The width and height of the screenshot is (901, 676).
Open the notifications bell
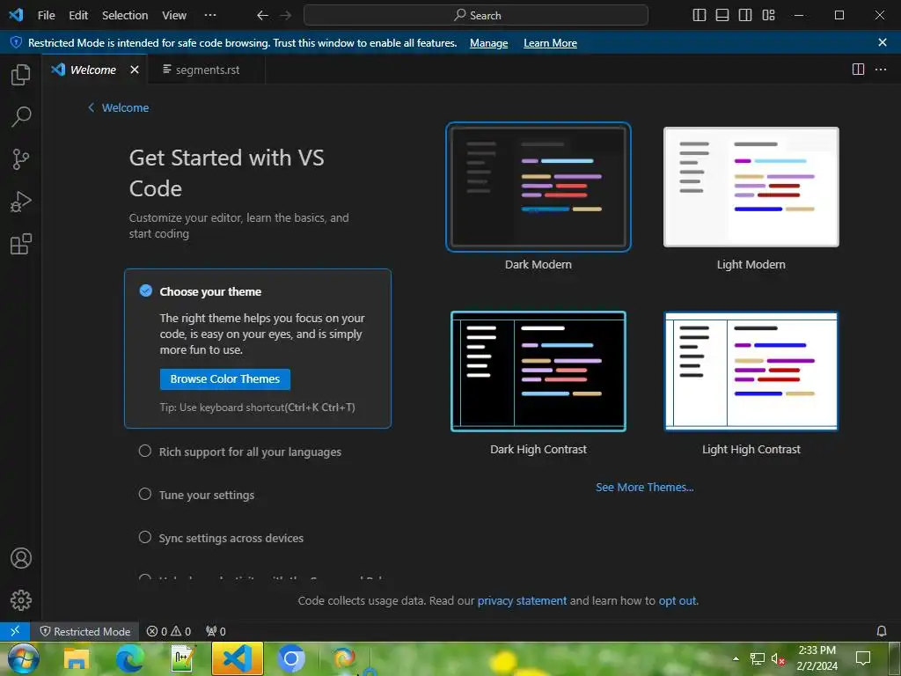pyautogui.click(x=882, y=631)
